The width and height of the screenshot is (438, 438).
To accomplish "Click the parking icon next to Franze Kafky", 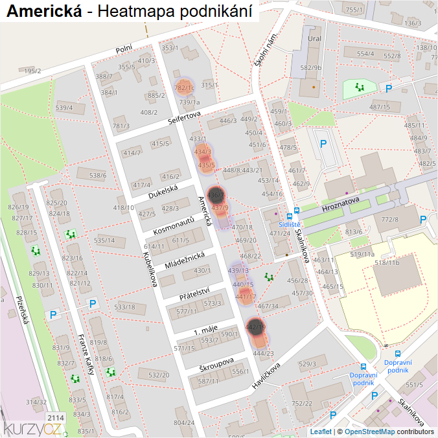I will pos(53,315).
